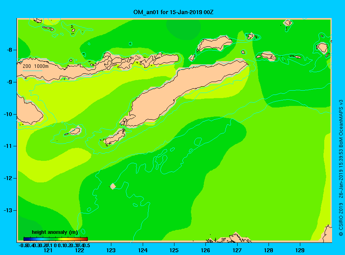This screenshot has width=345, height=255.
Task: Click the longitude label "123"
Action: (111, 250)
